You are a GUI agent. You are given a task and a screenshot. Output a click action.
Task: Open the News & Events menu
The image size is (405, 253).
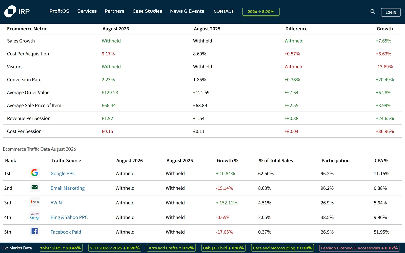[187, 11]
